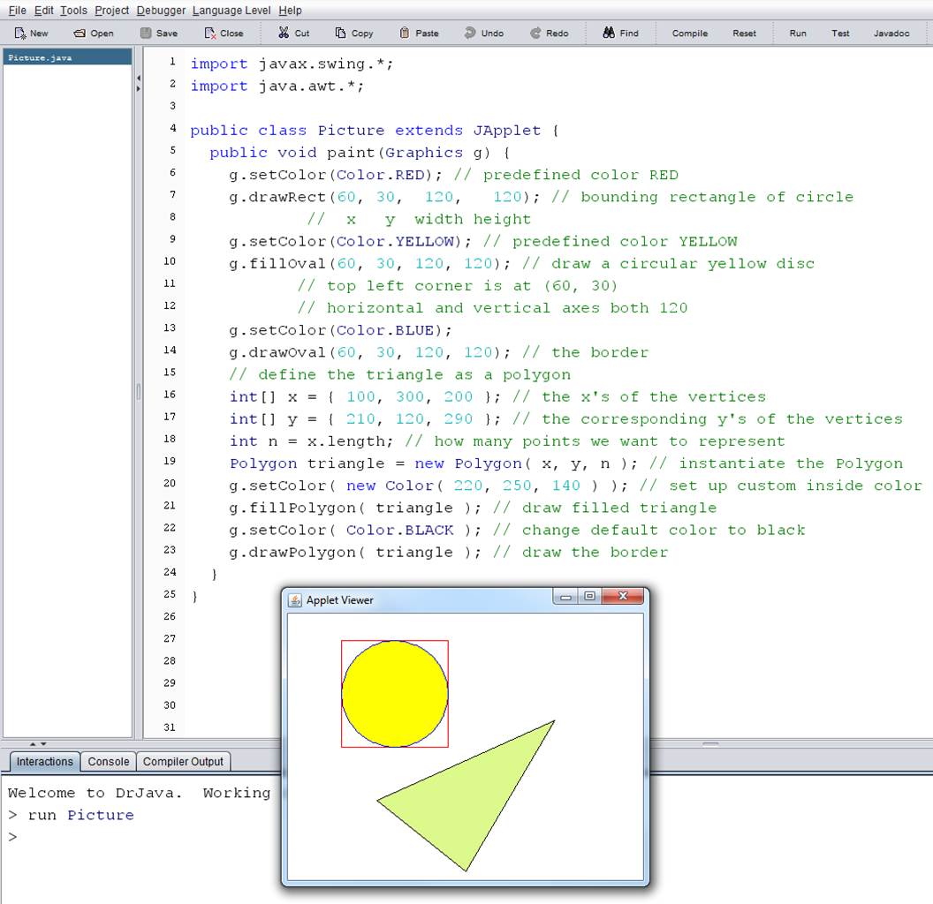Click 'paint' method name on line 5
This screenshot has width=933, height=904.
(x=351, y=153)
